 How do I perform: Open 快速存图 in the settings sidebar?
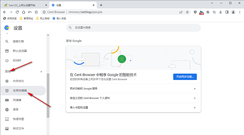[x=23, y=119]
